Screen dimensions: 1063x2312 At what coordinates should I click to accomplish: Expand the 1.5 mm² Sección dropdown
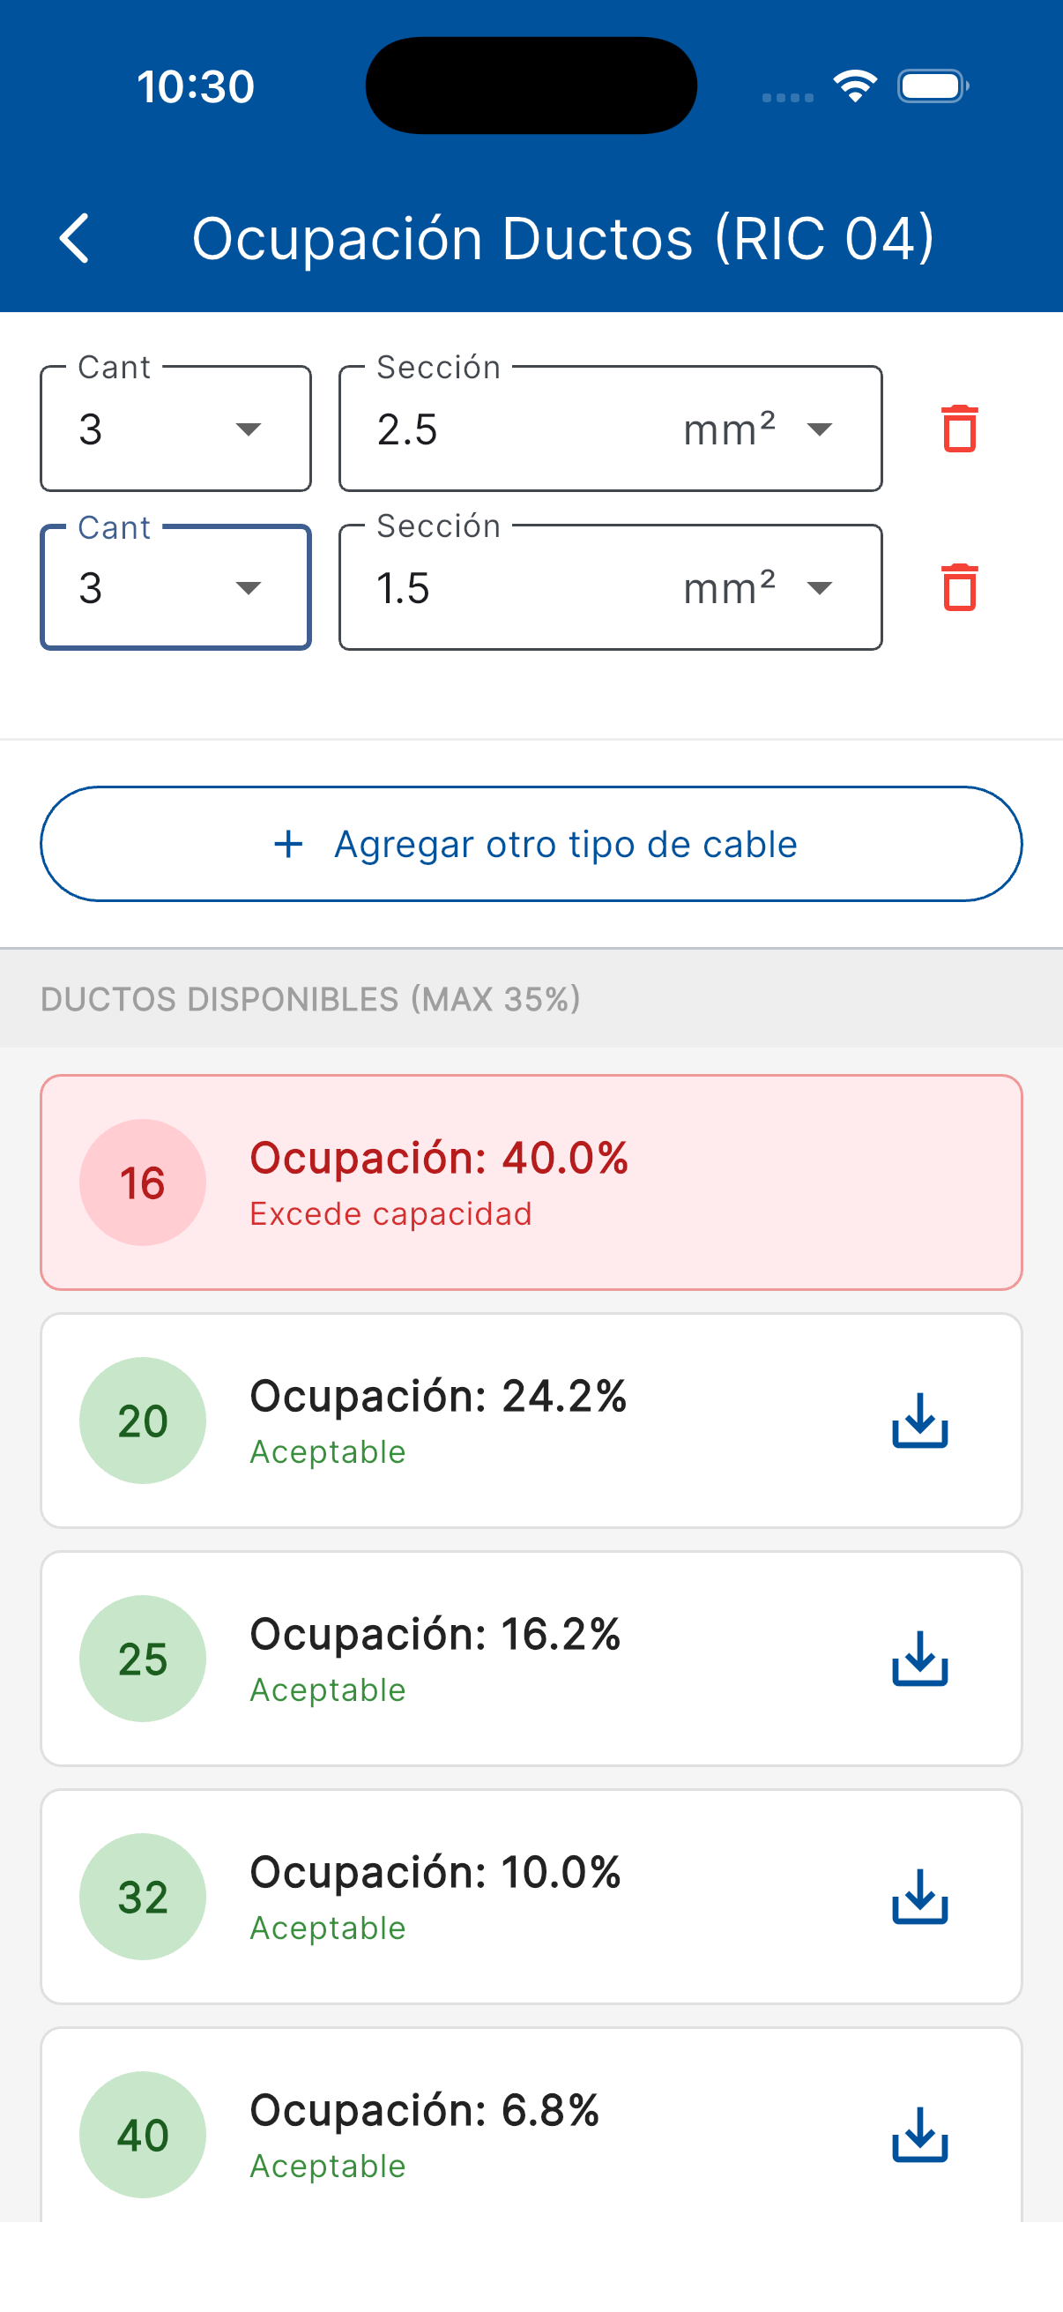[610, 588]
